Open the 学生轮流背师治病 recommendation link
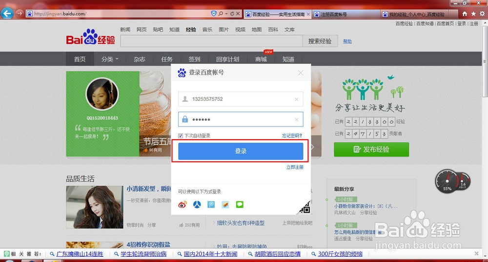Image resolution: width=488 pixels, height=262 pixels. (x=143, y=254)
